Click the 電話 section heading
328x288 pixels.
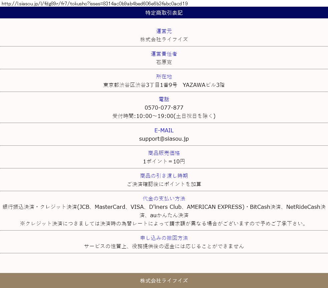coord(164,99)
